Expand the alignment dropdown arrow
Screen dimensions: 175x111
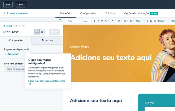(121, 21)
